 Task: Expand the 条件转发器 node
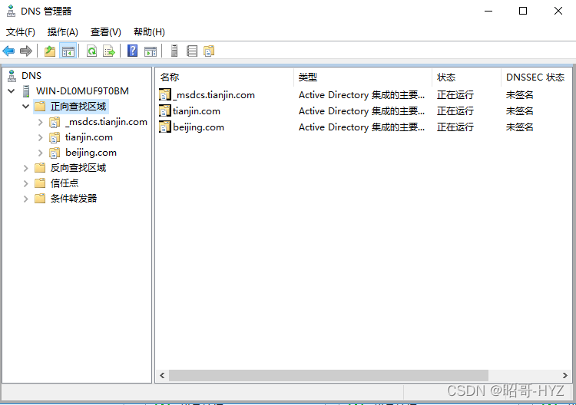(x=25, y=199)
